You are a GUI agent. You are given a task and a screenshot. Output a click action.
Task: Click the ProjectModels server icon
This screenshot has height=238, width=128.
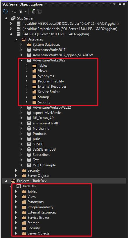pos(19,29)
